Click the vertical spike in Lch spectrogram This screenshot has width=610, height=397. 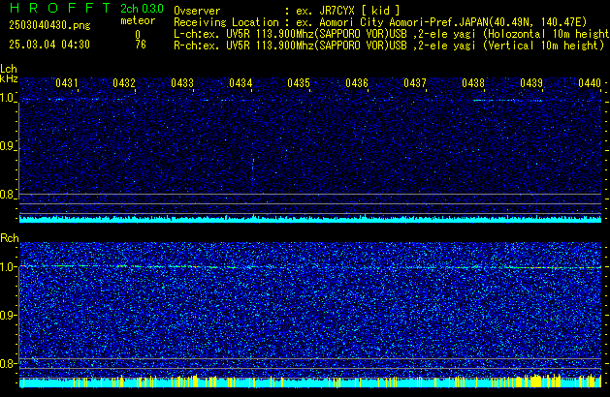pyautogui.click(x=254, y=169)
